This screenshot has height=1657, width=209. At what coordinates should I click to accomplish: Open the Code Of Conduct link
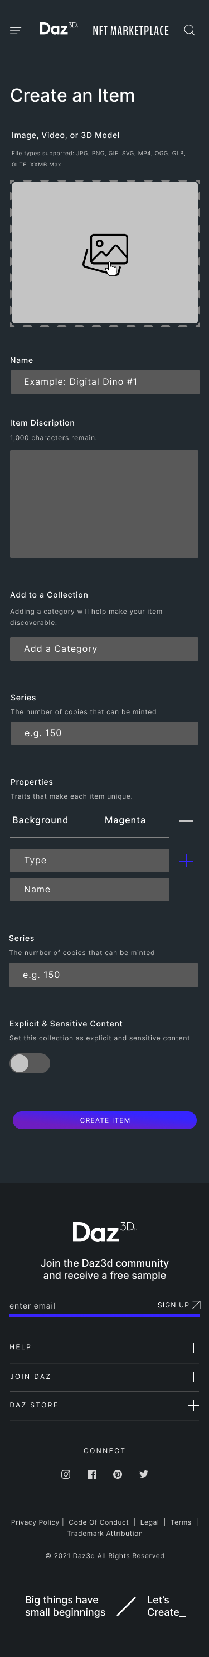[99, 1522]
